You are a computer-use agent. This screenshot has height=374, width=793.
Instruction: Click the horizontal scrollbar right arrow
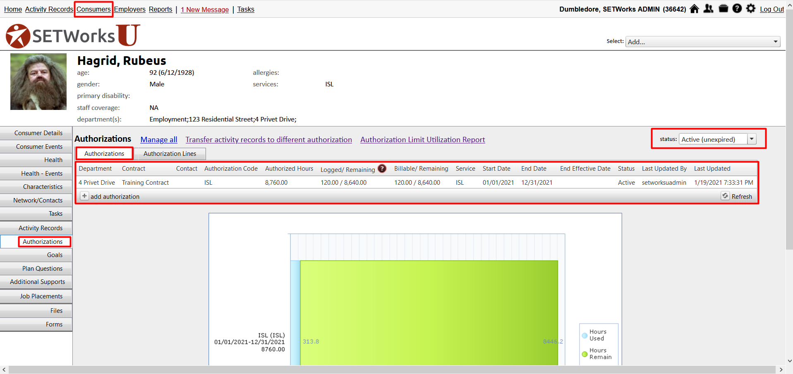[781, 369]
